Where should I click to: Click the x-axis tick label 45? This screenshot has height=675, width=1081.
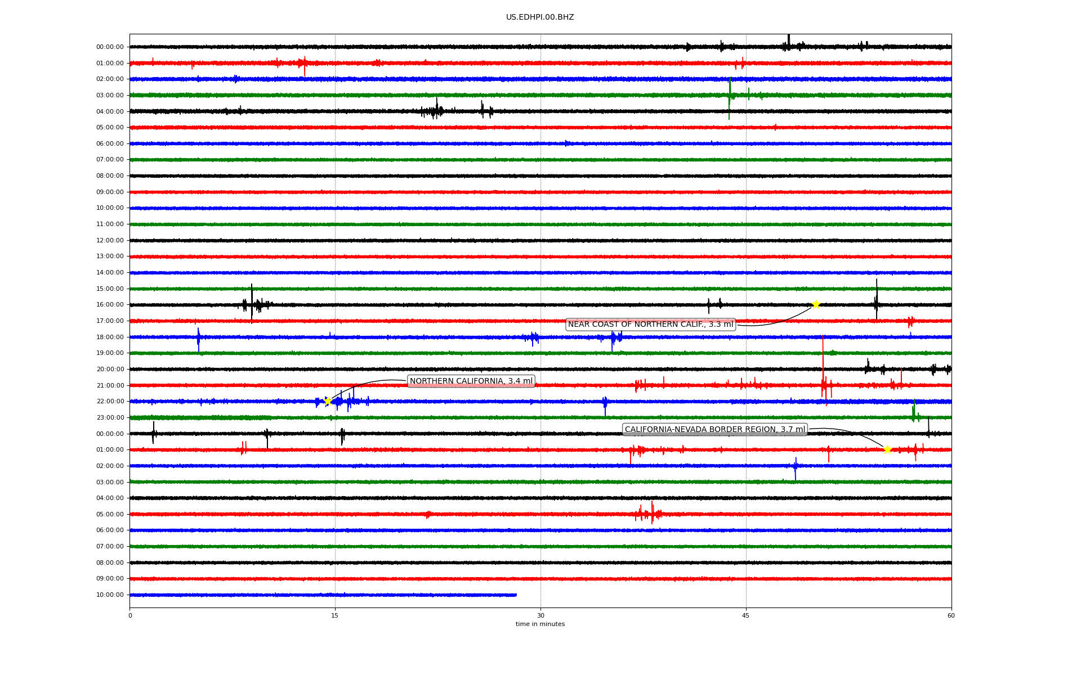click(x=746, y=615)
